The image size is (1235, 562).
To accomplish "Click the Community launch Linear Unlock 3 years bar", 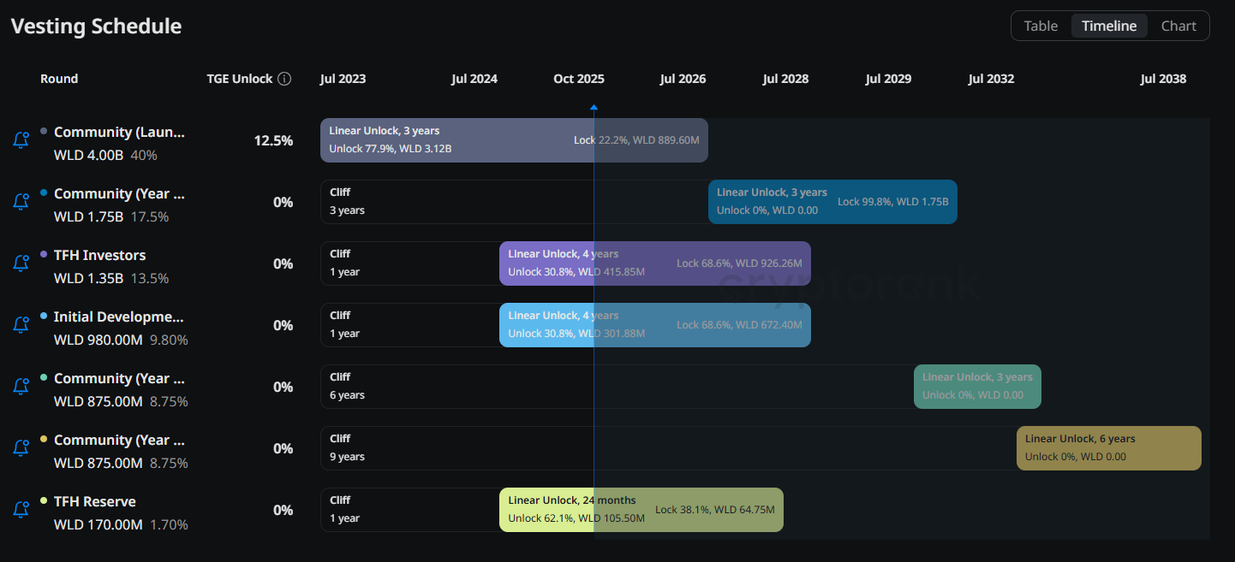I will pos(514,140).
